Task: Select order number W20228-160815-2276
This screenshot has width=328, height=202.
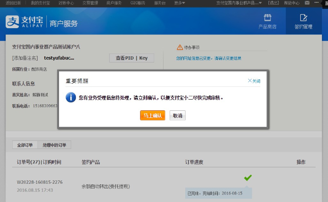Action: click(x=39, y=182)
